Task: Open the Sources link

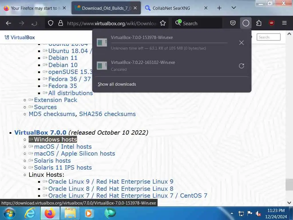Action: [45, 107]
